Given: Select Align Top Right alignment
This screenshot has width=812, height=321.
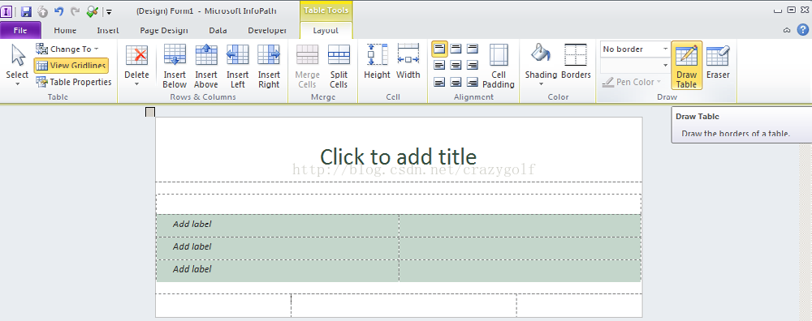Looking at the screenshot, I should click(473, 49).
